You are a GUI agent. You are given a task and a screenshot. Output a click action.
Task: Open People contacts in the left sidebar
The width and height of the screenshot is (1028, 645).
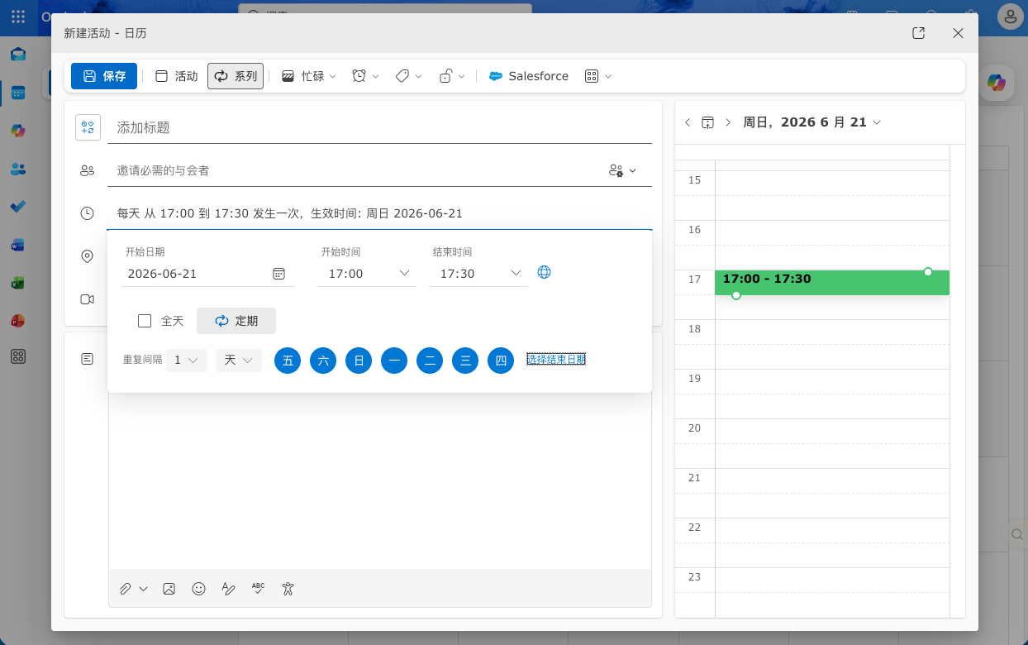(x=18, y=169)
